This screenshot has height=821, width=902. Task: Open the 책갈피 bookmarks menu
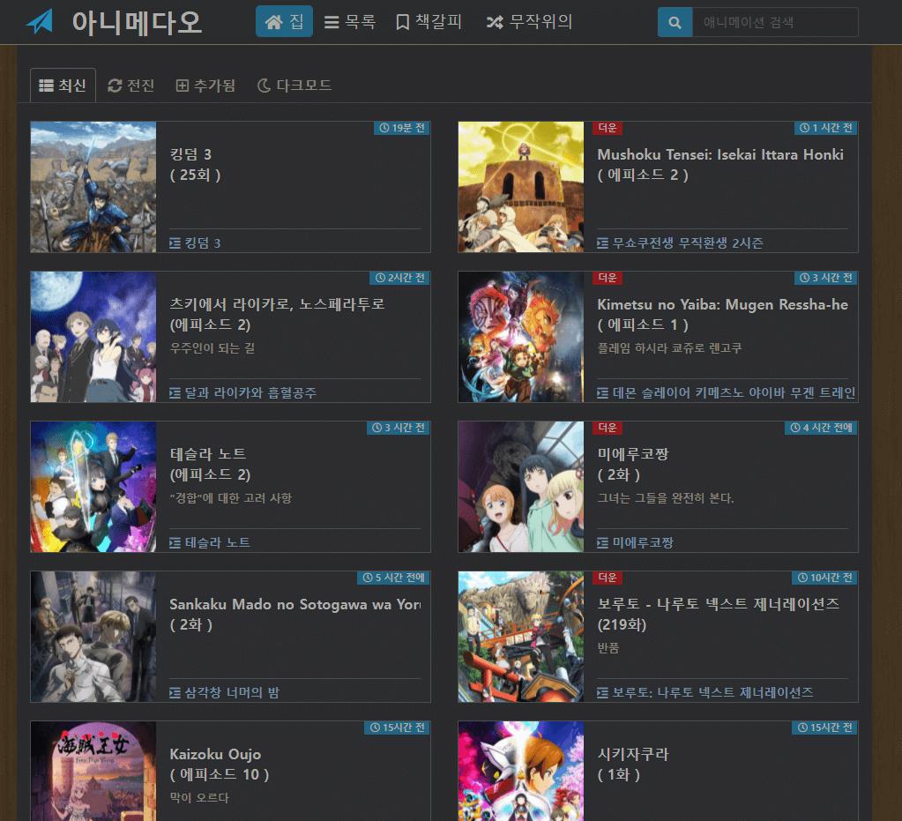pyautogui.click(x=429, y=22)
